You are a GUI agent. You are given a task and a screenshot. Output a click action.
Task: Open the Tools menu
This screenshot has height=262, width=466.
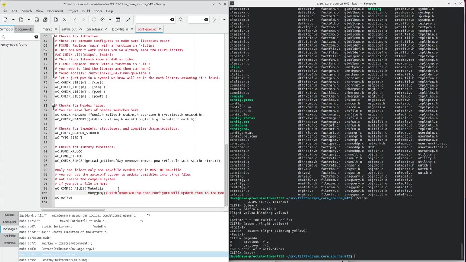[98, 11]
